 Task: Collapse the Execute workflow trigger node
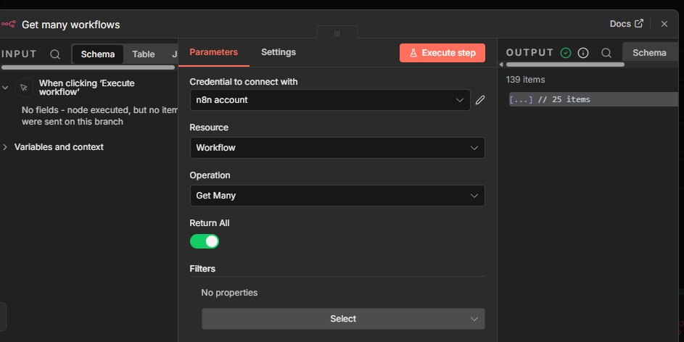6,88
